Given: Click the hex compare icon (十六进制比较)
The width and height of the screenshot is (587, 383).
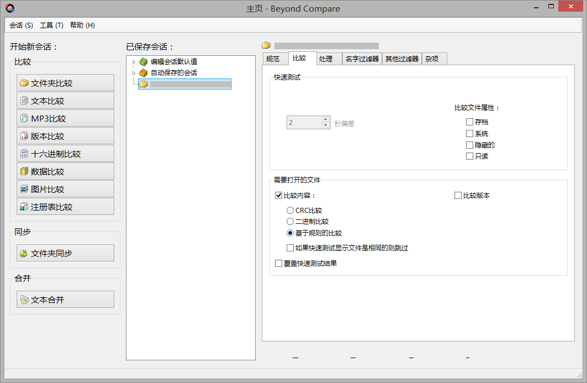Looking at the screenshot, I should 24,154.
